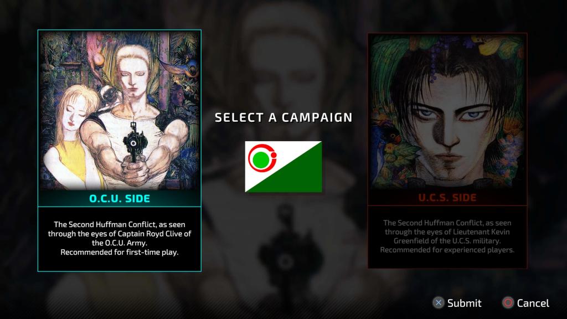This screenshot has height=319, width=567.
Task: Choose the Kevin Greenfield portrait artwork
Action: click(x=447, y=111)
